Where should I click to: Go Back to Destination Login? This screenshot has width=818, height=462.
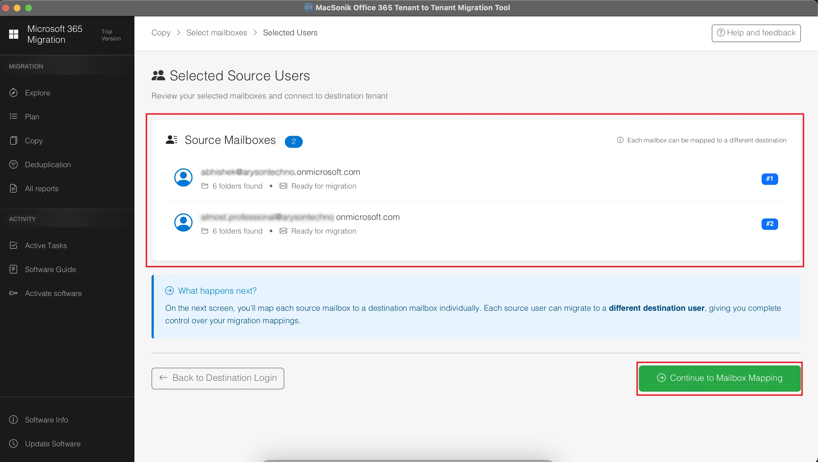(218, 378)
